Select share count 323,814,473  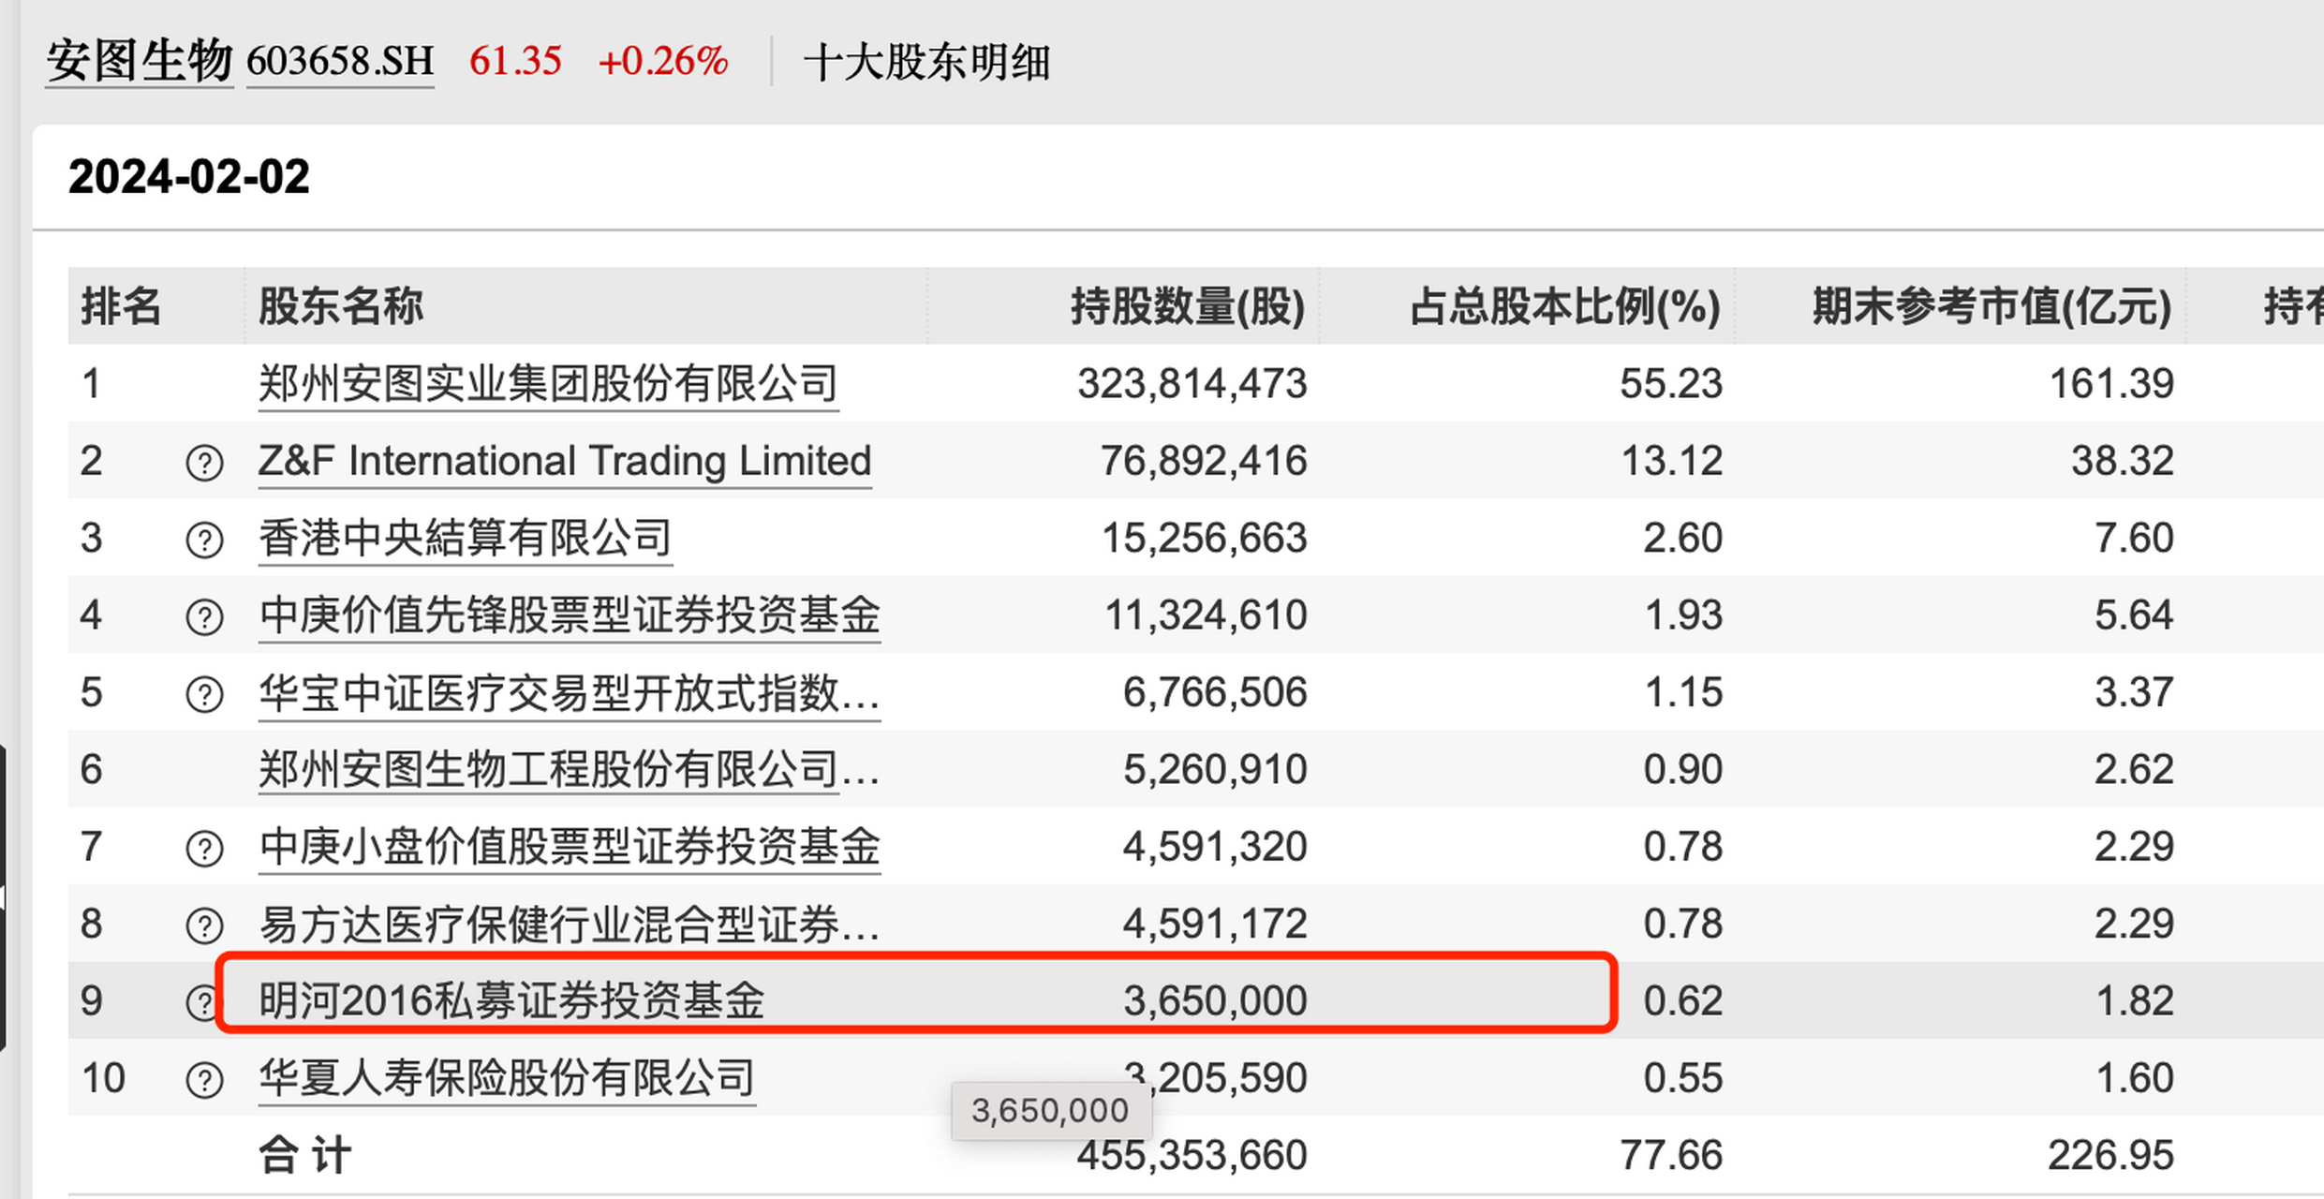tap(1192, 384)
